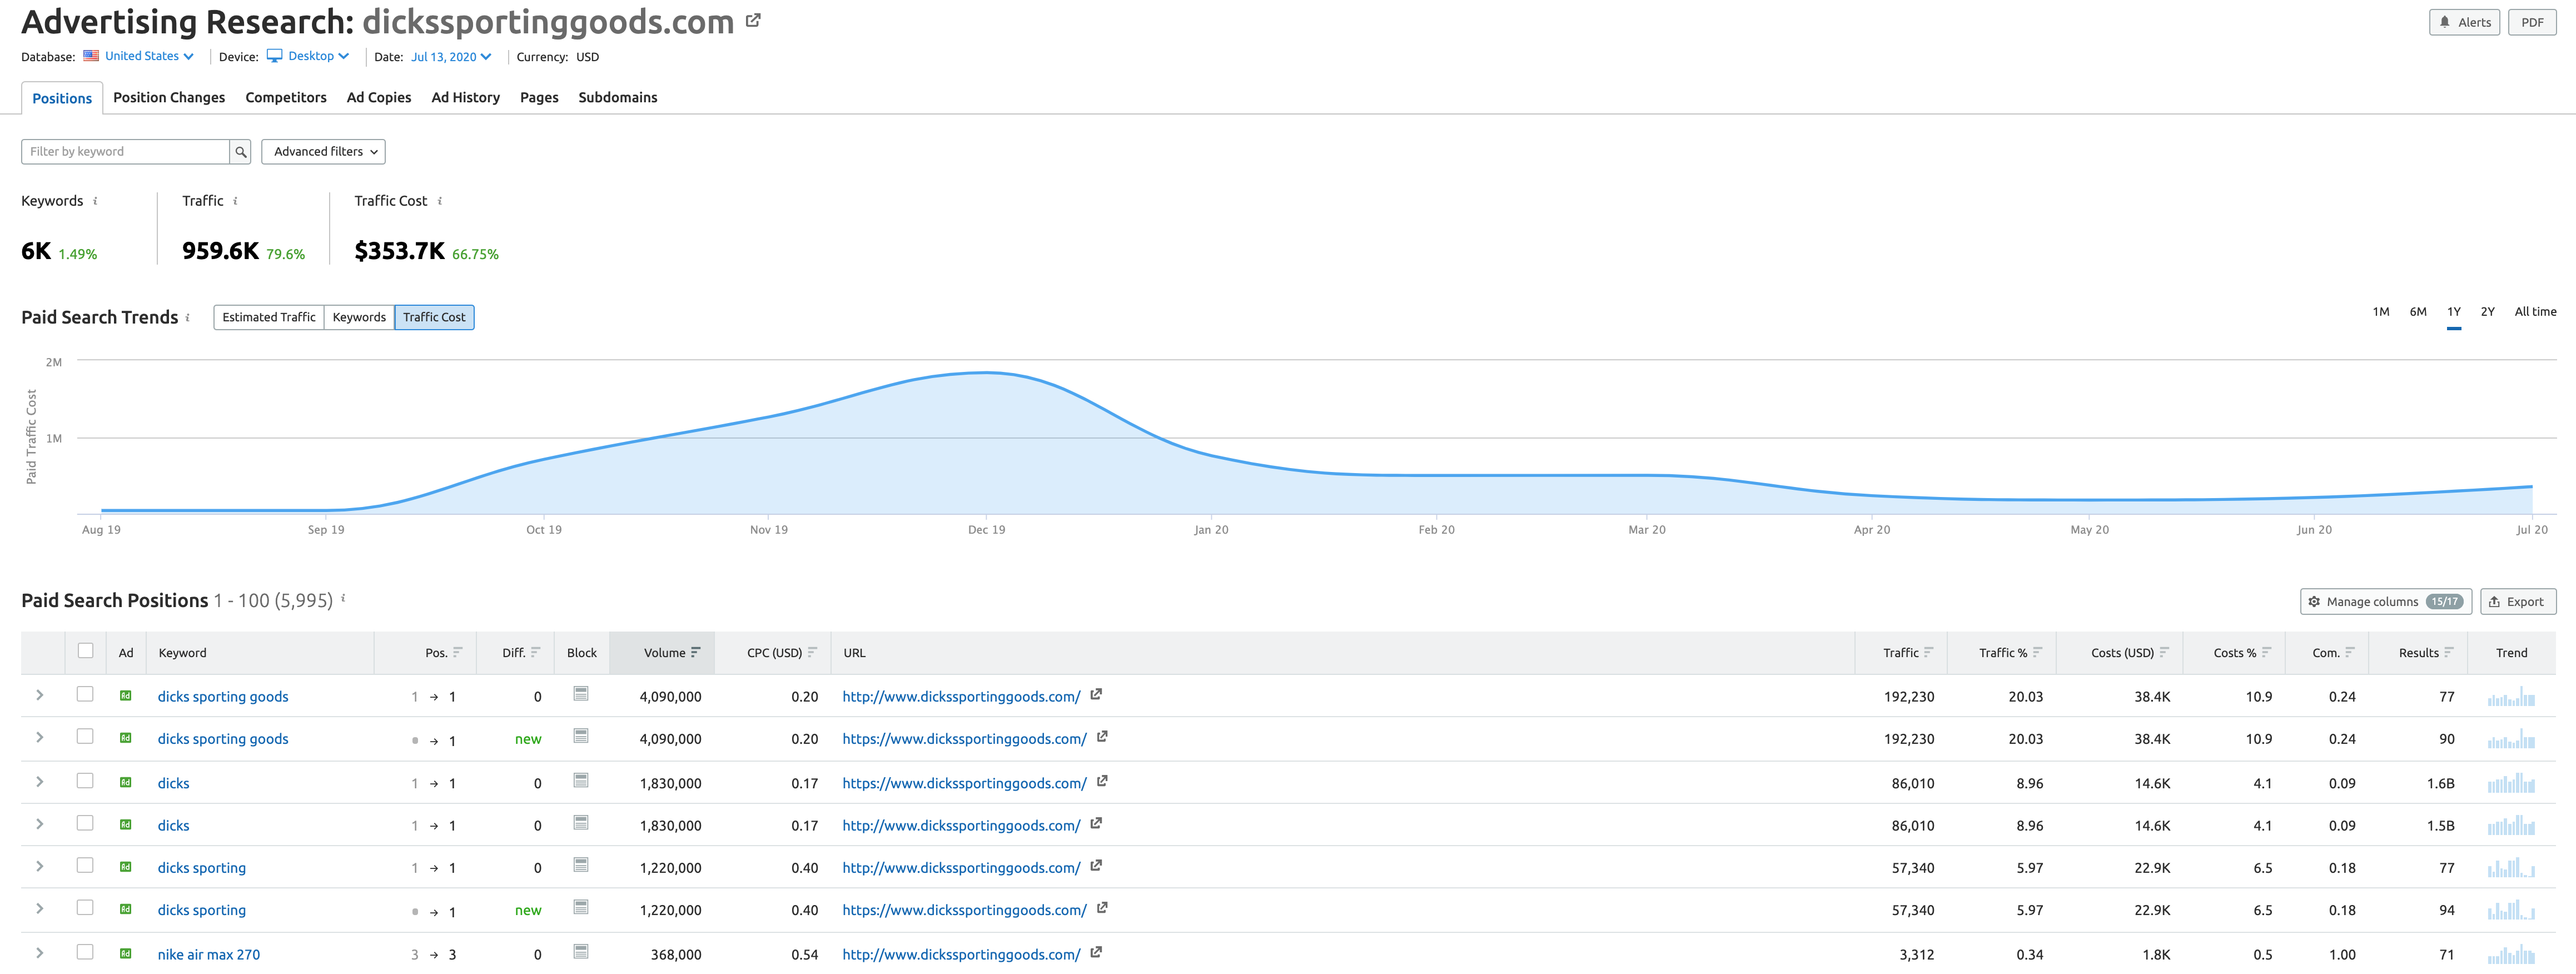Viewport: 2576px width, 974px height.
Task: Open Ad History tab
Action: pos(465,98)
